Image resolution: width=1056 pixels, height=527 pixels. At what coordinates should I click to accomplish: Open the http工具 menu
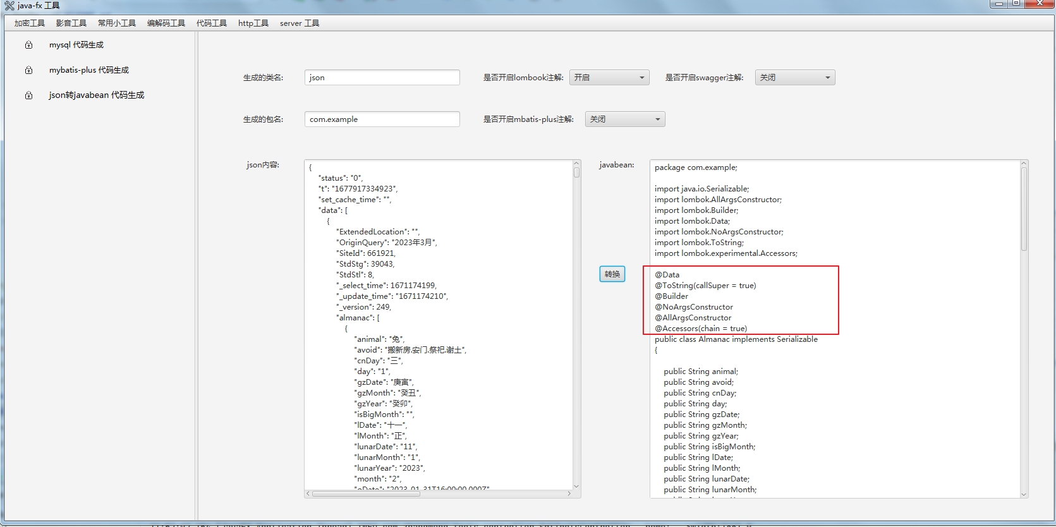coord(253,23)
